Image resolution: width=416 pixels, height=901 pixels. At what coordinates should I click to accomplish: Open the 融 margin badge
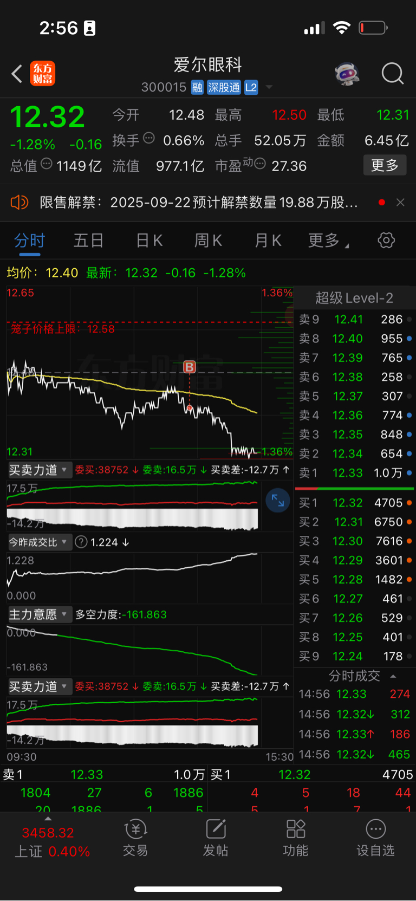(x=197, y=88)
